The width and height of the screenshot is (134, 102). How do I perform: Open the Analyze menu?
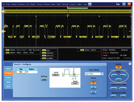point(73,4)
